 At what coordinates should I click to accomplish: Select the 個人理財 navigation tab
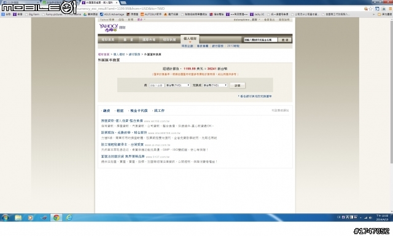(x=190, y=39)
